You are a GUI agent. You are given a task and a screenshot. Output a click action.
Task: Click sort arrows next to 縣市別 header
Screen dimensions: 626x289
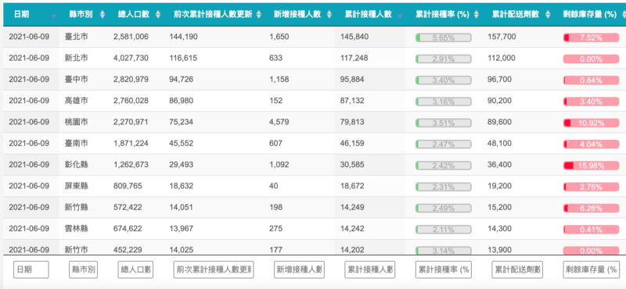(103, 14)
